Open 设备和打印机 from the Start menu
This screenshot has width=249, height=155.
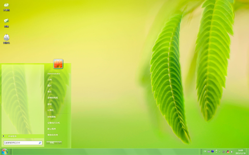54,123
